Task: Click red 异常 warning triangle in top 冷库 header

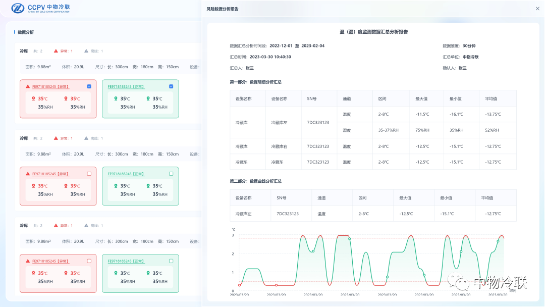Action: coord(56,51)
